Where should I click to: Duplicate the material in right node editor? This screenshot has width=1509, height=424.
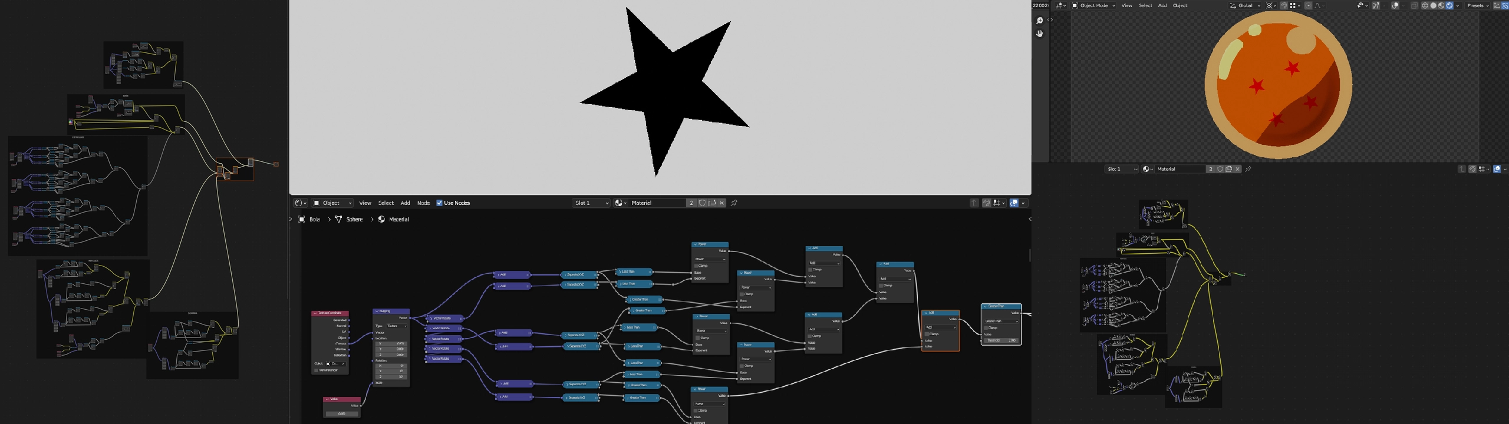tap(1229, 170)
